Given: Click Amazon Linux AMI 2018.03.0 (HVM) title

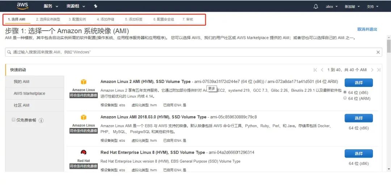Looking at the screenshot, I should (x=154, y=117).
